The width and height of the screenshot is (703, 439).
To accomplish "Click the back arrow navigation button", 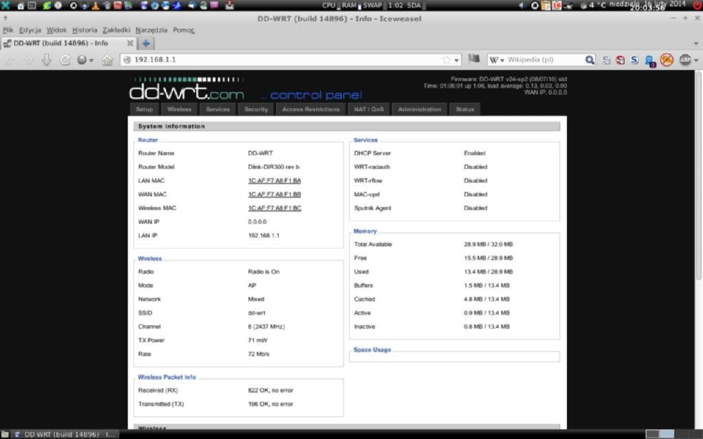I will point(10,60).
